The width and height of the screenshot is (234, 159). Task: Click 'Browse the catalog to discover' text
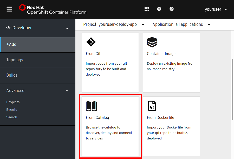(x=109, y=133)
